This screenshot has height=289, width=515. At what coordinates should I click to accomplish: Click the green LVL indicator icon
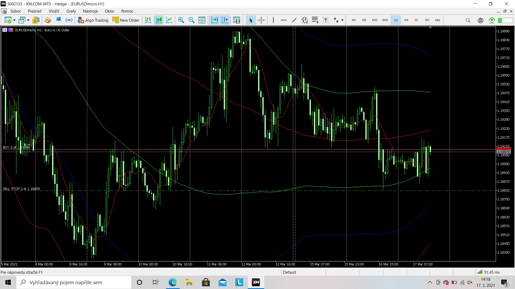click(492, 20)
